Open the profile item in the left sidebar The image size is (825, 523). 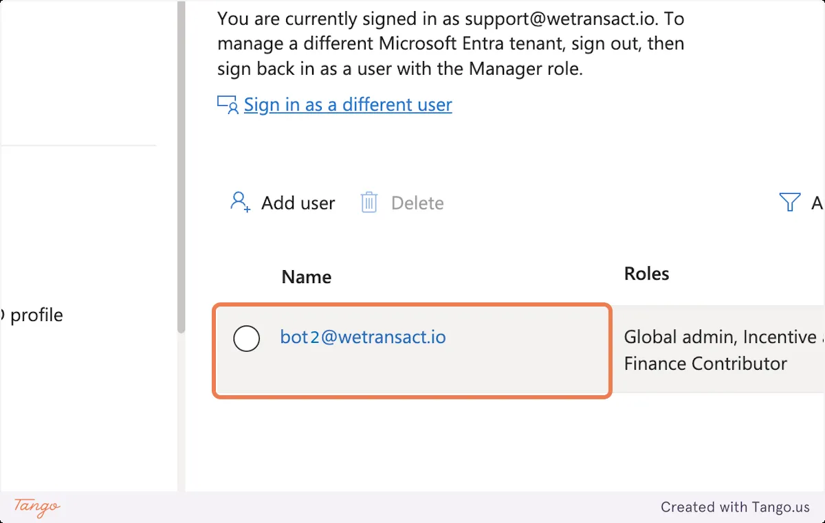[32, 315]
